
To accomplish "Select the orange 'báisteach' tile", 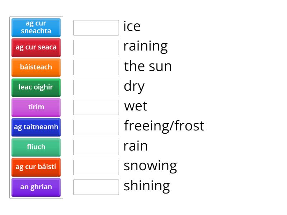I will 36,67.
